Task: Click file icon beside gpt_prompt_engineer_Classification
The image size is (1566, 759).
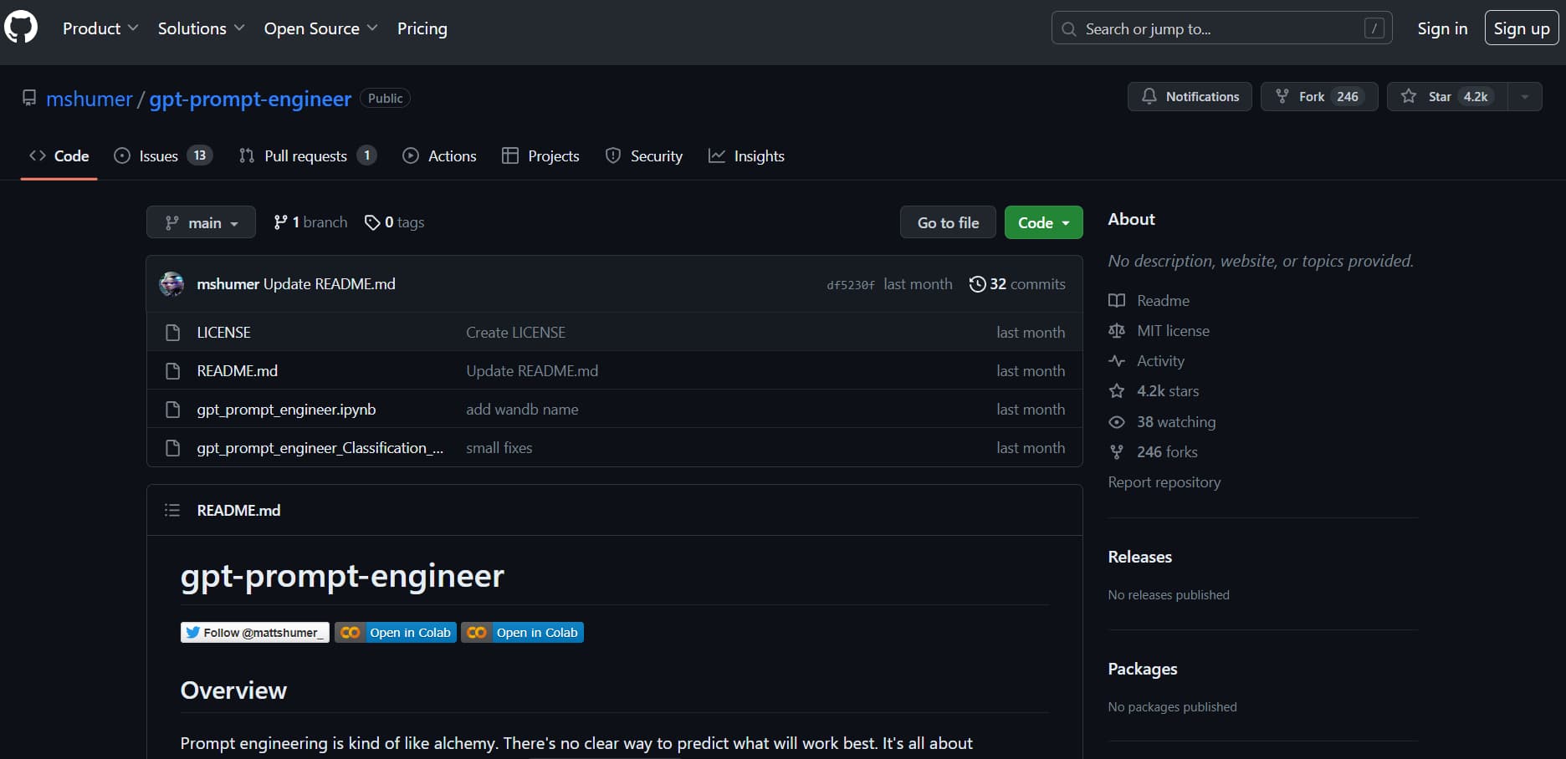Action: pos(172,448)
